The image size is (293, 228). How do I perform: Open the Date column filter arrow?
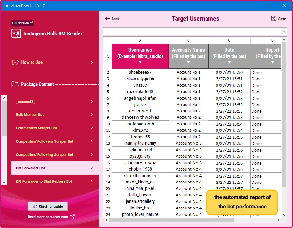(x=229, y=62)
